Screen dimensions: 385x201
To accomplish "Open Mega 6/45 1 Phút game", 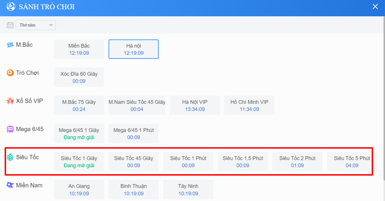I will point(133,133).
